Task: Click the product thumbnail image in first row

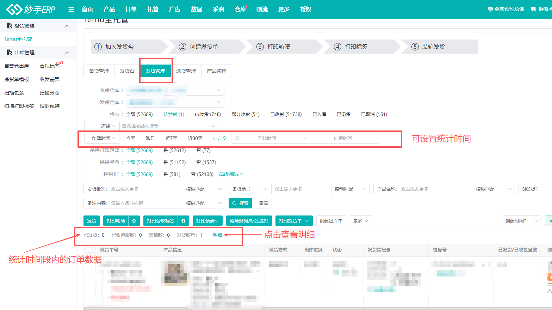Action: [x=174, y=273]
